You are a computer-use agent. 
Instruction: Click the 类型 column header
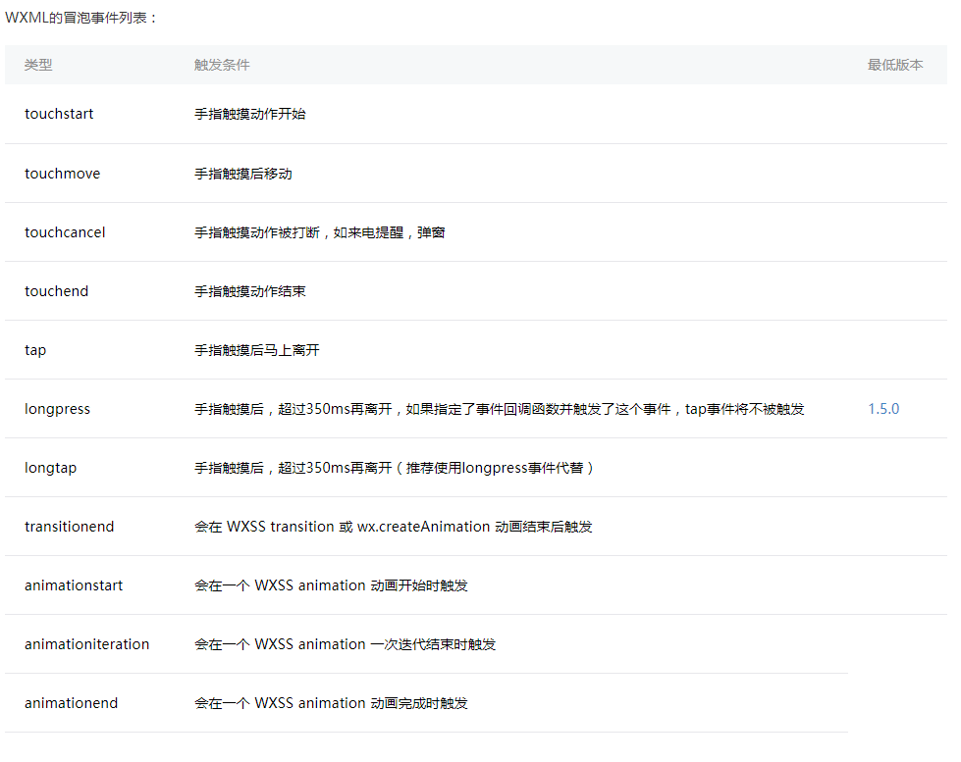38,65
